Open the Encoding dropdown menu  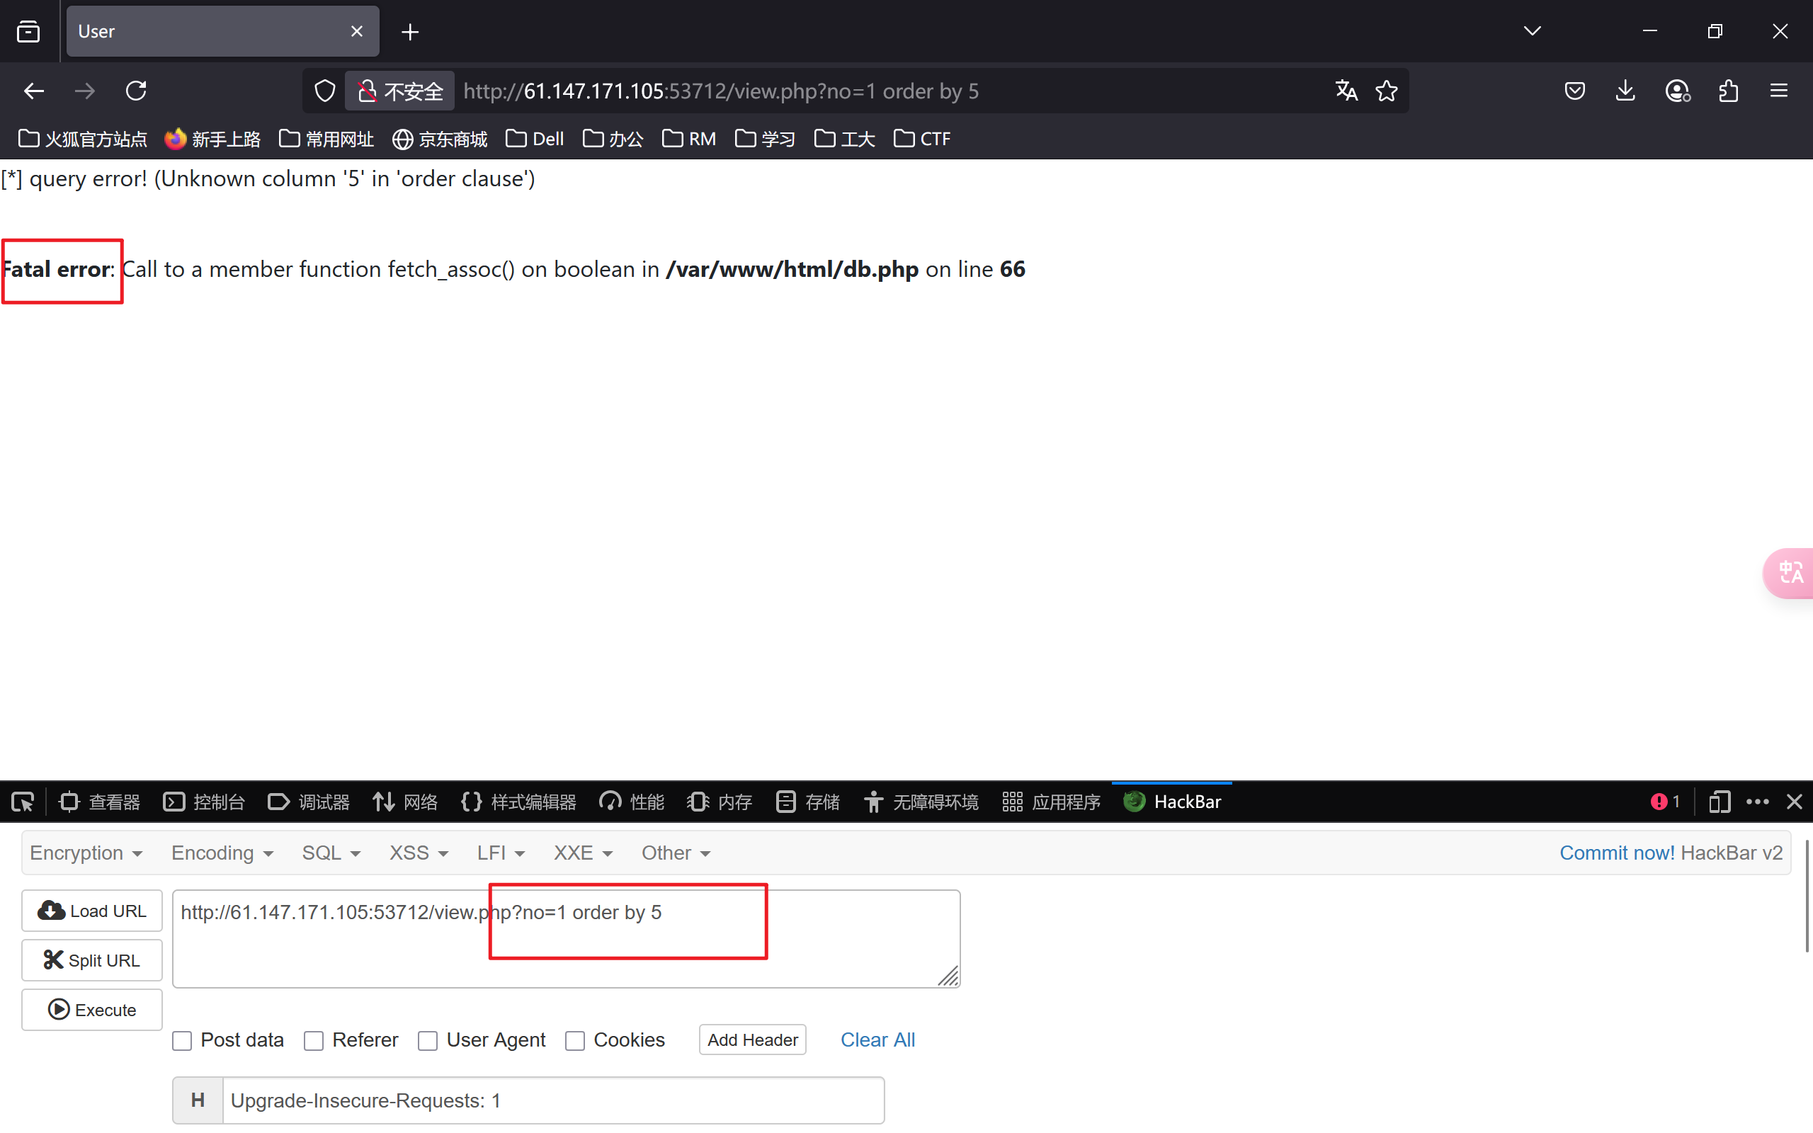[x=222, y=853]
